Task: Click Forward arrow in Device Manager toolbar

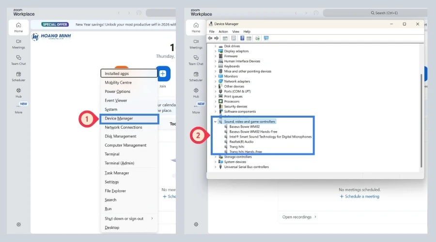Action: point(217,38)
